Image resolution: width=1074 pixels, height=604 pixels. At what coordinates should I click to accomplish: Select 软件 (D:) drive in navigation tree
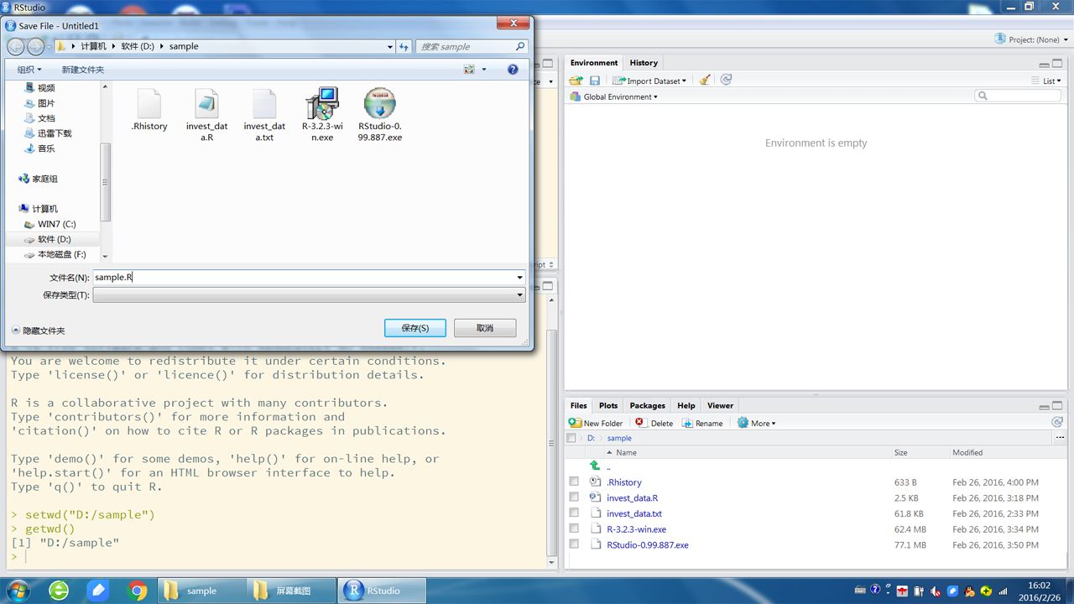pos(54,239)
